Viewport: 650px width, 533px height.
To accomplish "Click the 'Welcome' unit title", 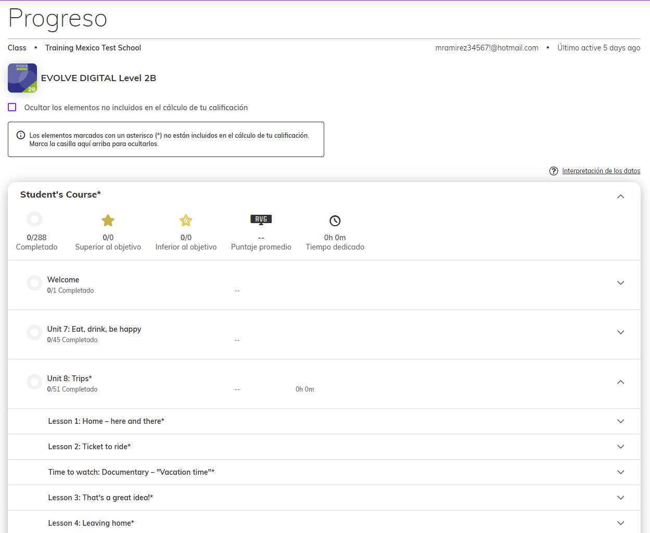I will tap(63, 280).
